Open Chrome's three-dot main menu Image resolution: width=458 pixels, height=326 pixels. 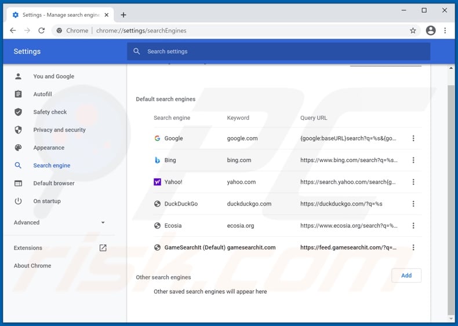tap(445, 31)
